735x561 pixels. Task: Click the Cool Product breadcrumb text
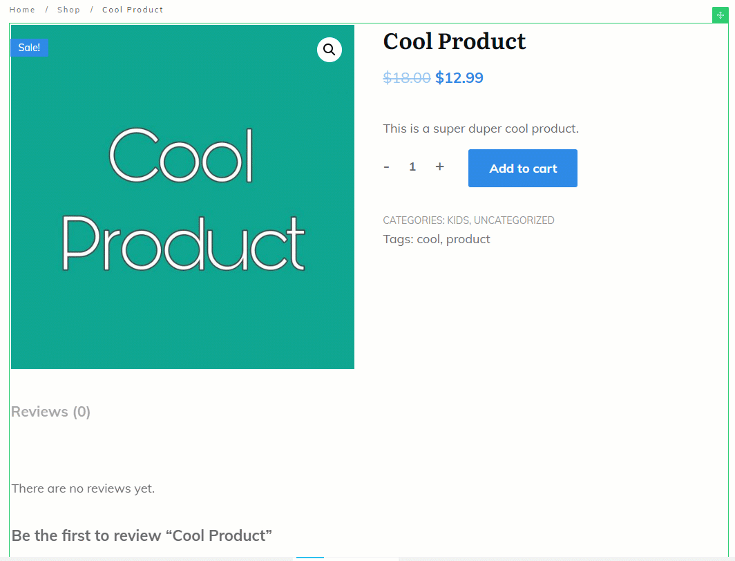point(133,10)
